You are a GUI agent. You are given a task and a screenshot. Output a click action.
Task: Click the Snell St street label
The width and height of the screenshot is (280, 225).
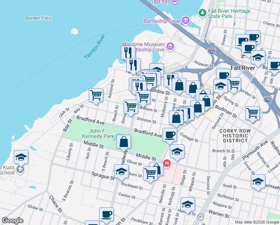coord(229,186)
